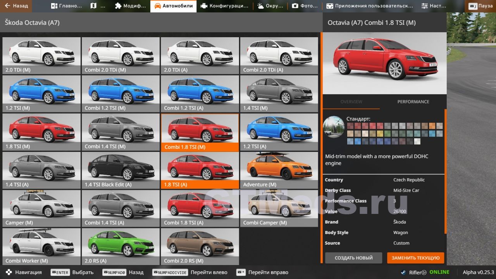Pick the orange paint swatch
The width and height of the screenshot is (496, 279).
pyautogui.click(x=432, y=126)
